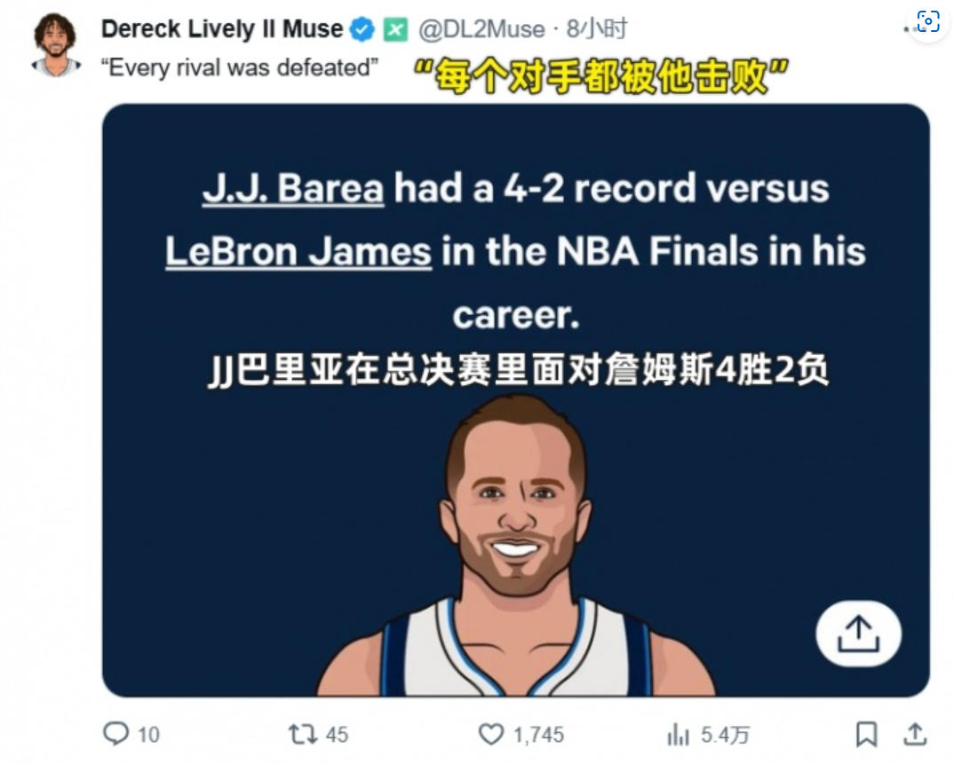
Task: Click the blue verified badge
Action: coord(362,29)
